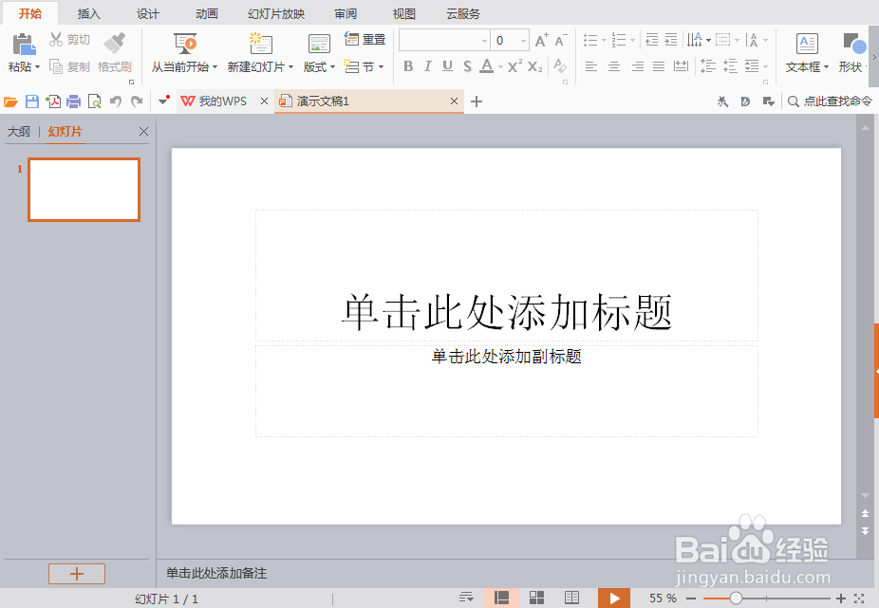Align text right
This screenshot has width=879, height=608.
tap(637, 66)
